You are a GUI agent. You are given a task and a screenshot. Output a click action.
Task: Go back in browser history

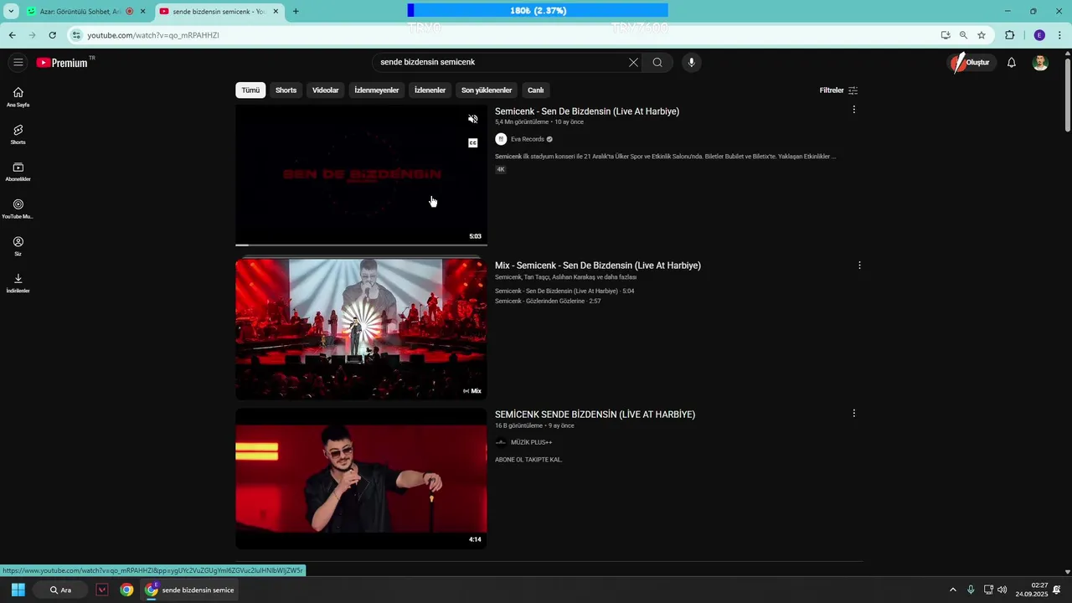12,35
